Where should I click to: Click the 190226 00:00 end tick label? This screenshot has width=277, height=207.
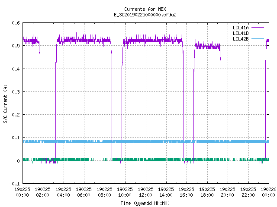click(x=268, y=192)
